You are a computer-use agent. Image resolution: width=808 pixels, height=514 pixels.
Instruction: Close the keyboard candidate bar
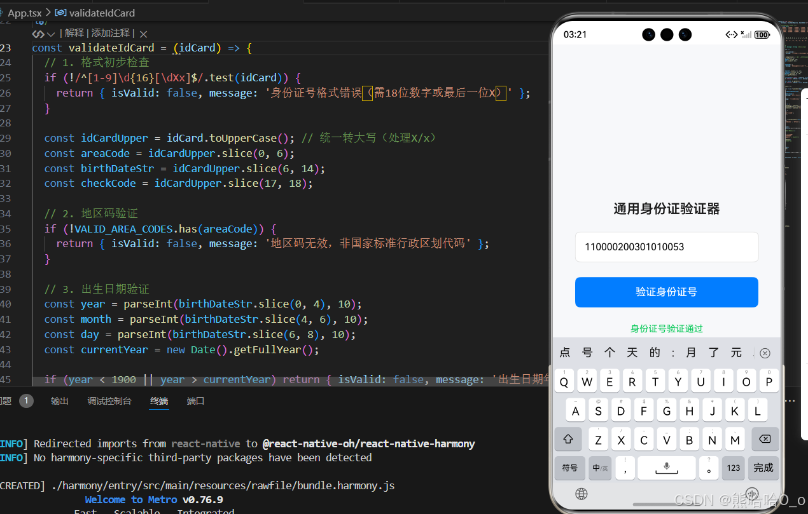point(765,353)
